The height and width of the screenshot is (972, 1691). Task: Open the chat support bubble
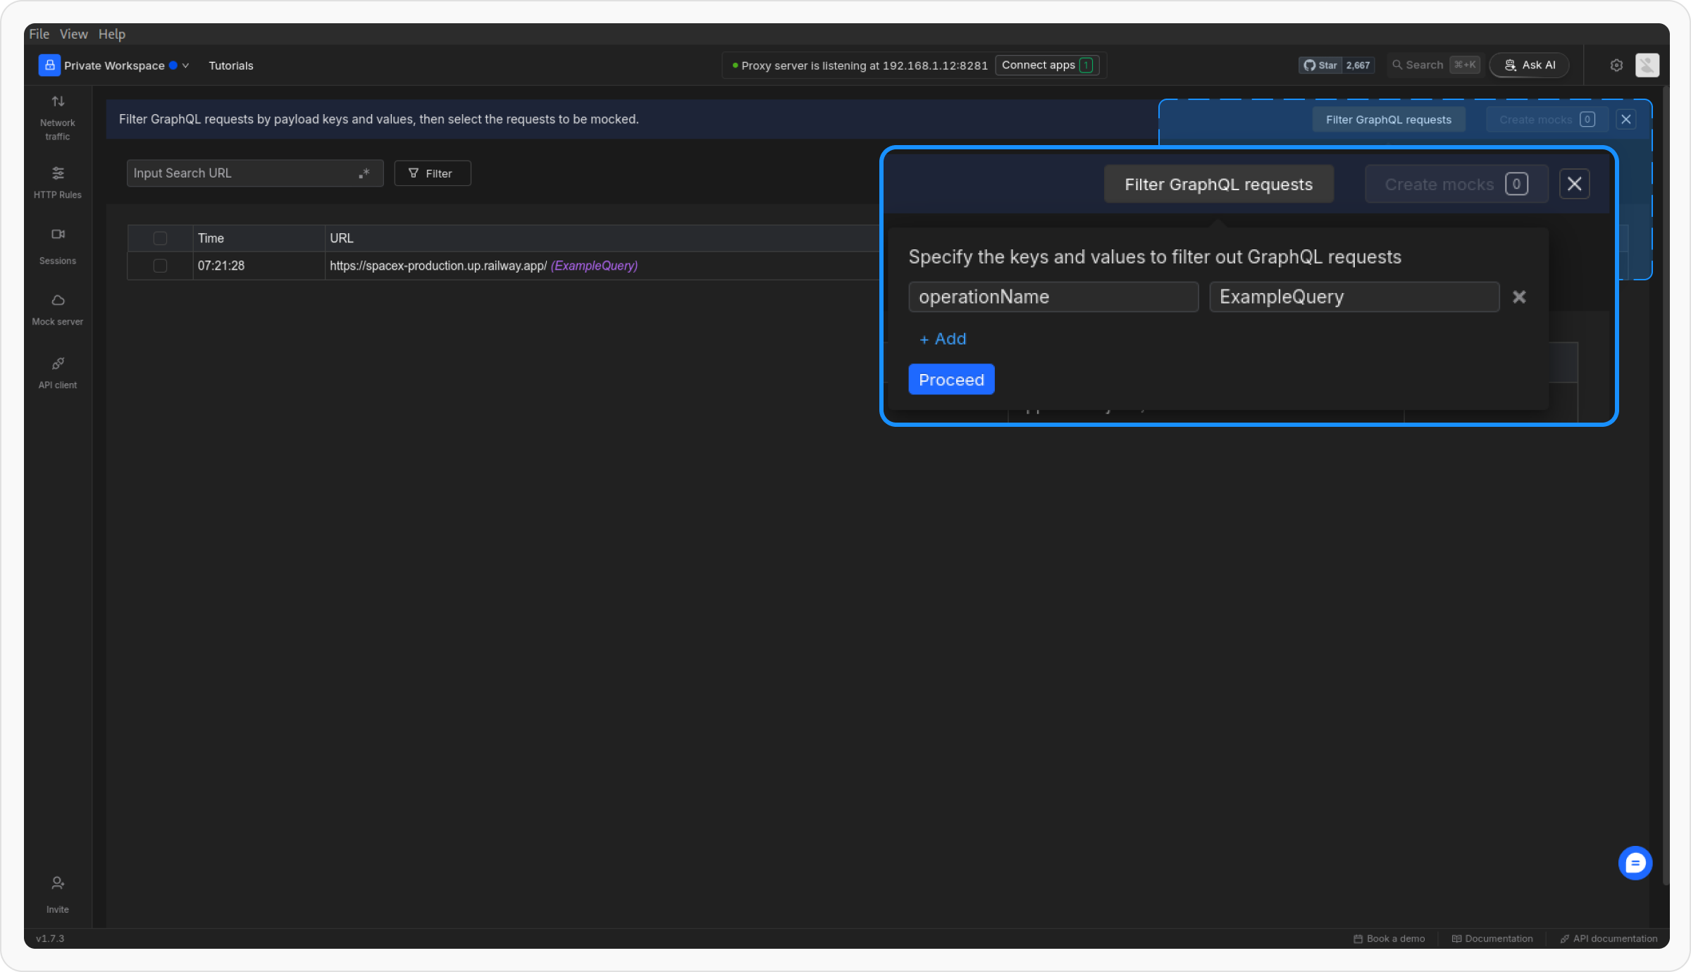pos(1635,863)
